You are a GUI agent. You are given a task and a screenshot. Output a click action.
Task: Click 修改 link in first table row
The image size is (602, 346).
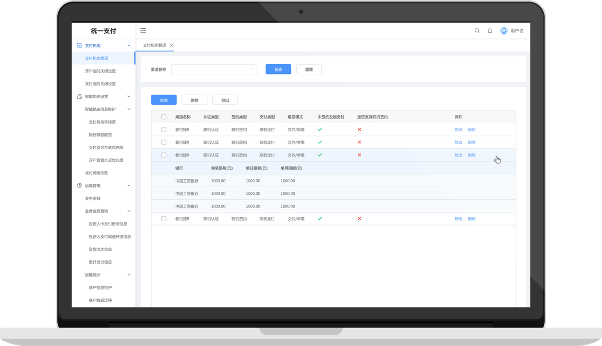(458, 130)
